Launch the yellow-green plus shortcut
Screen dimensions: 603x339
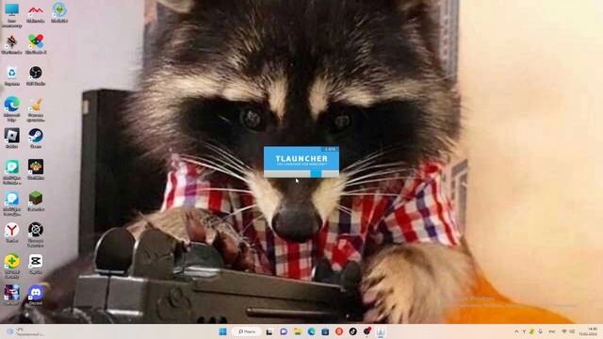click(11, 266)
